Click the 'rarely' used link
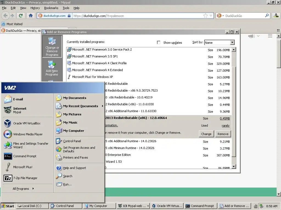This screenshot has height=210, width=281. pyautogui.click(x=226, y=126)
